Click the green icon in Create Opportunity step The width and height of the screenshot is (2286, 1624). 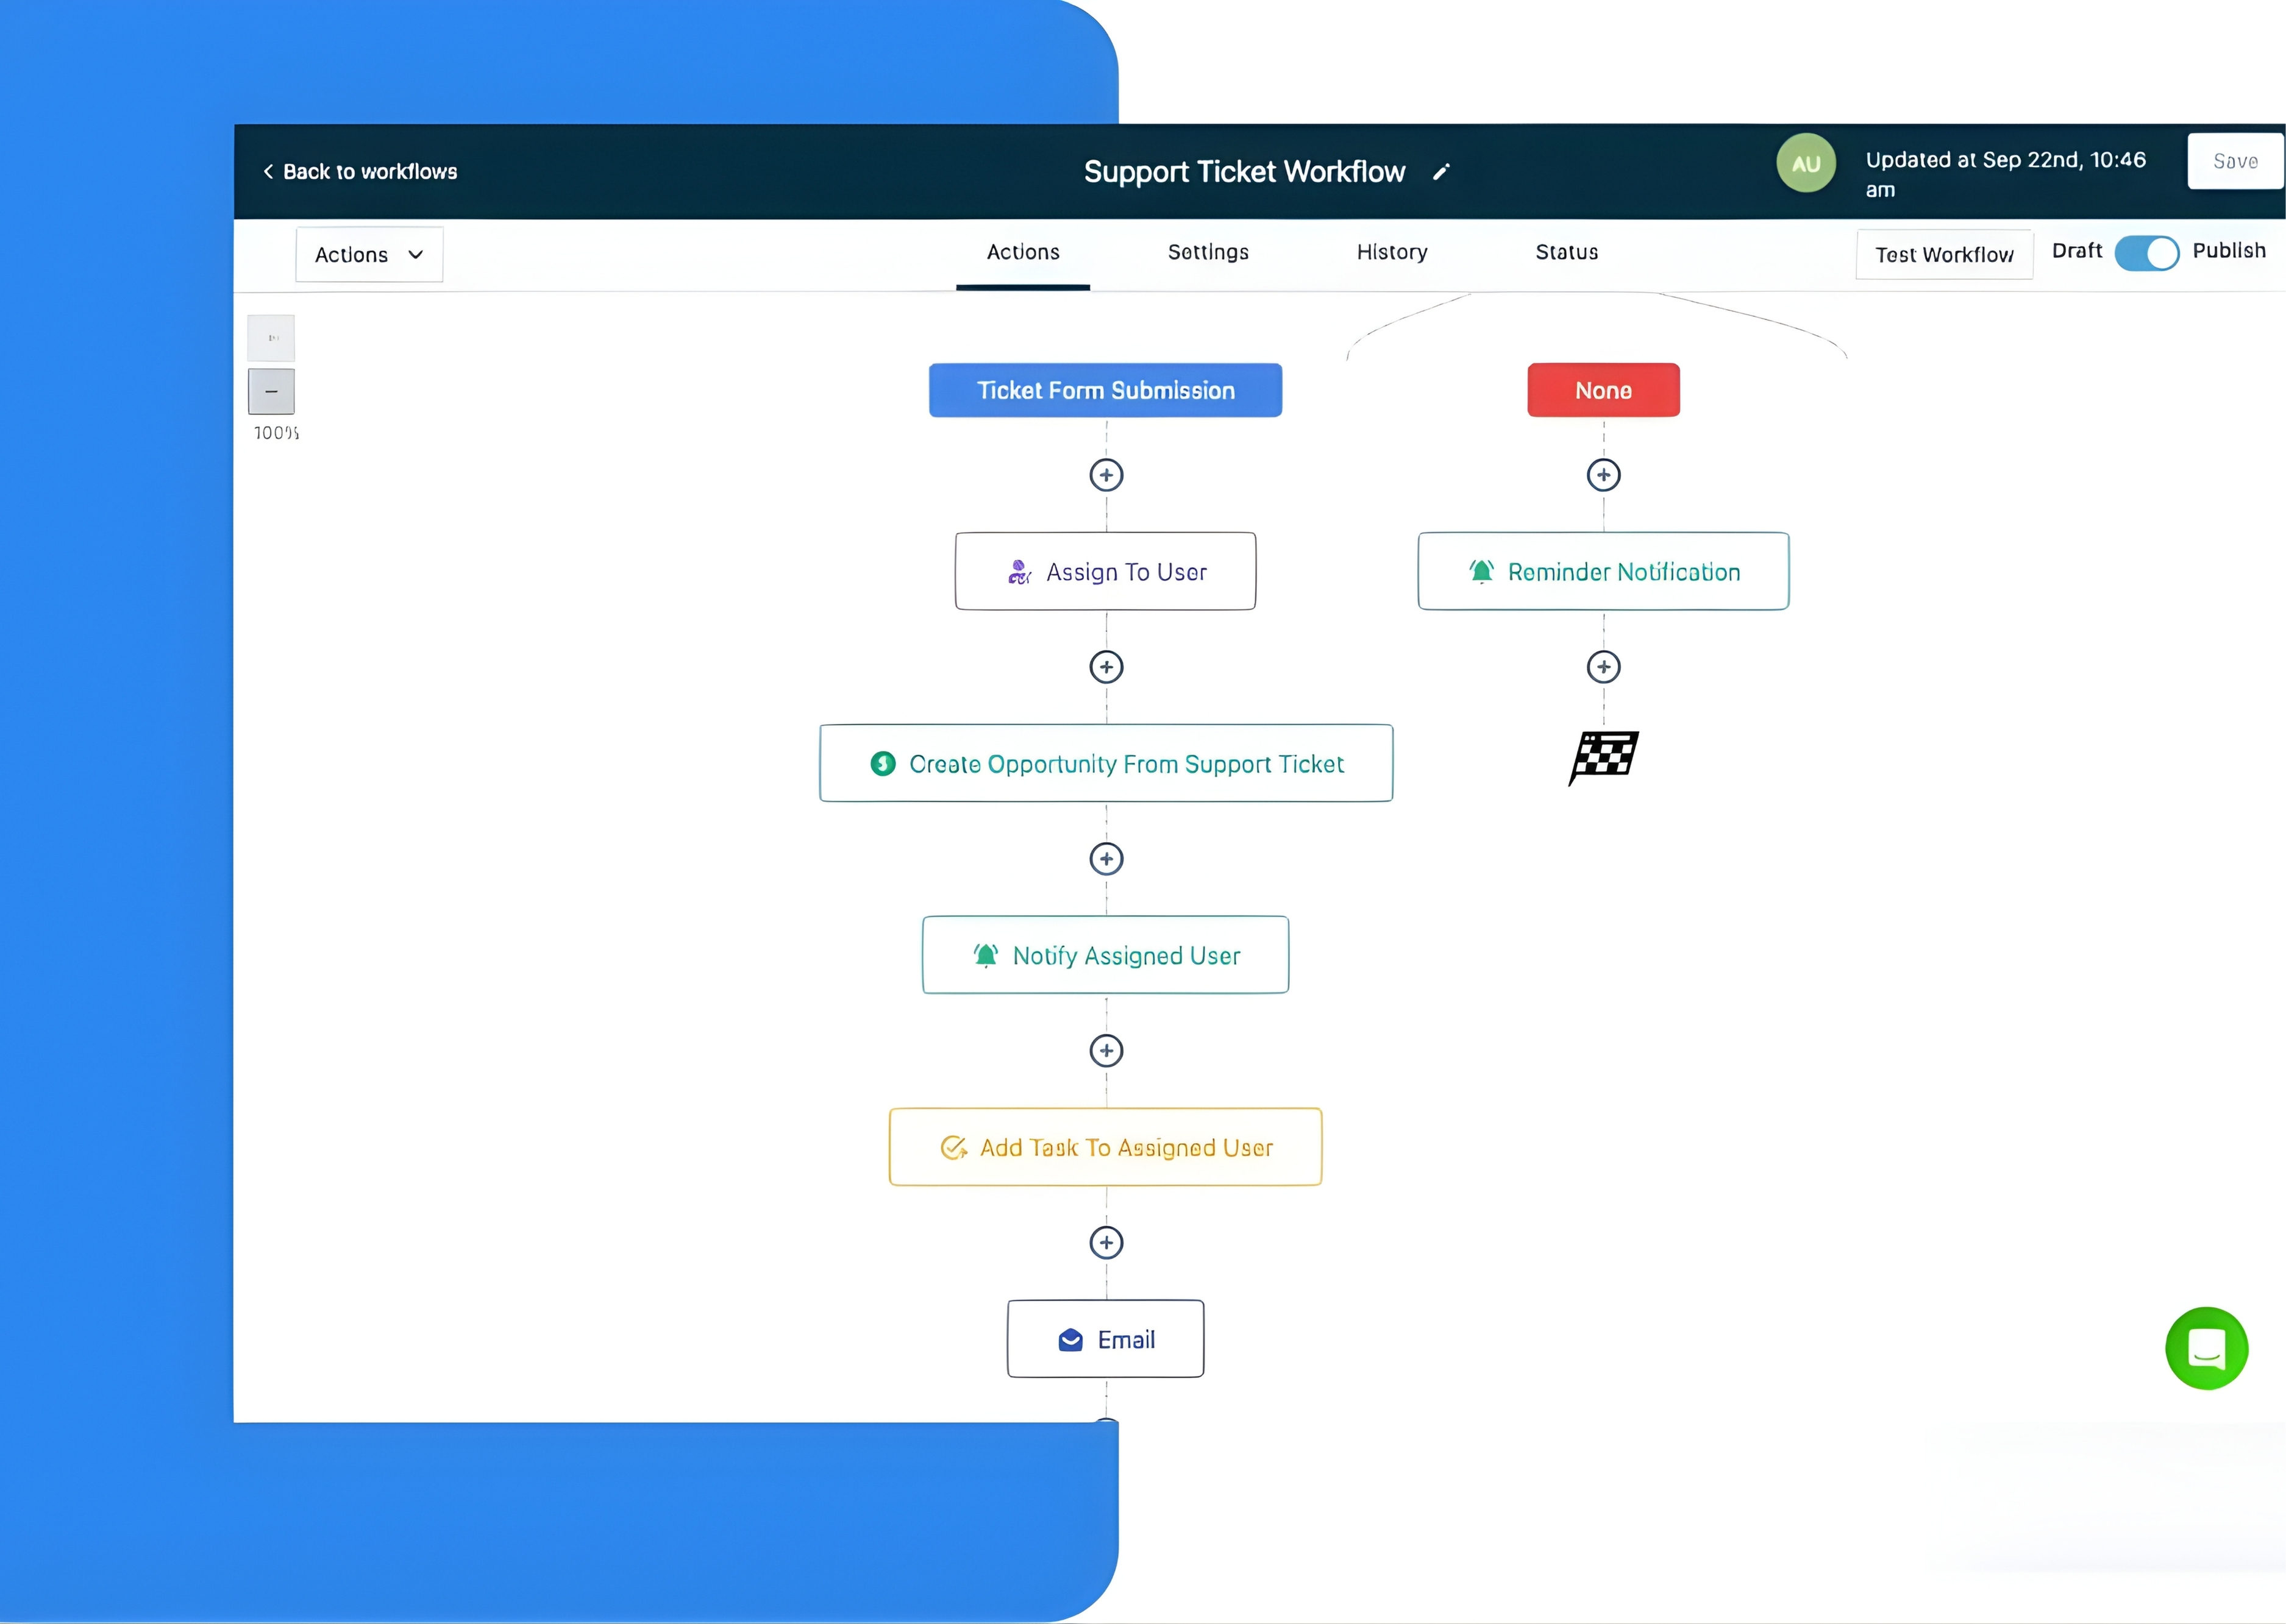coord(882,763)
